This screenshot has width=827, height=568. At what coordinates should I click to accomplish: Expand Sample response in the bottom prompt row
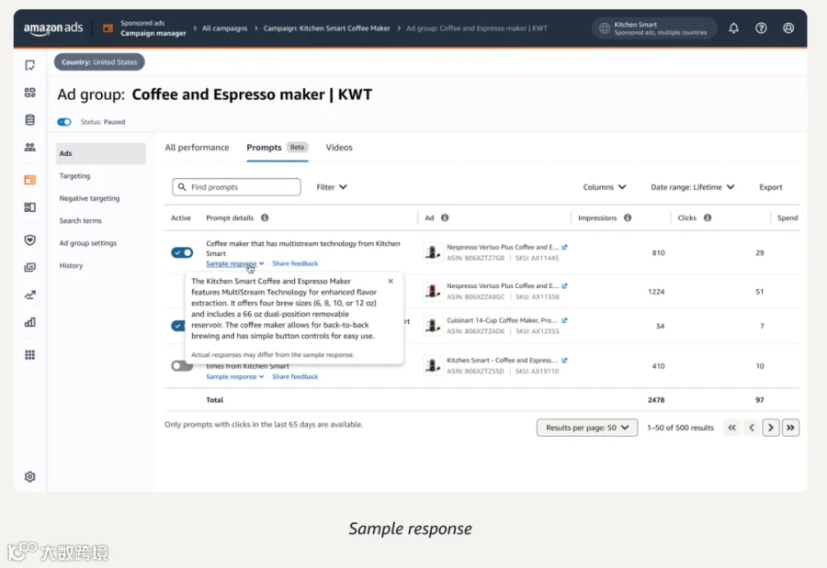(x=234, y=377)
